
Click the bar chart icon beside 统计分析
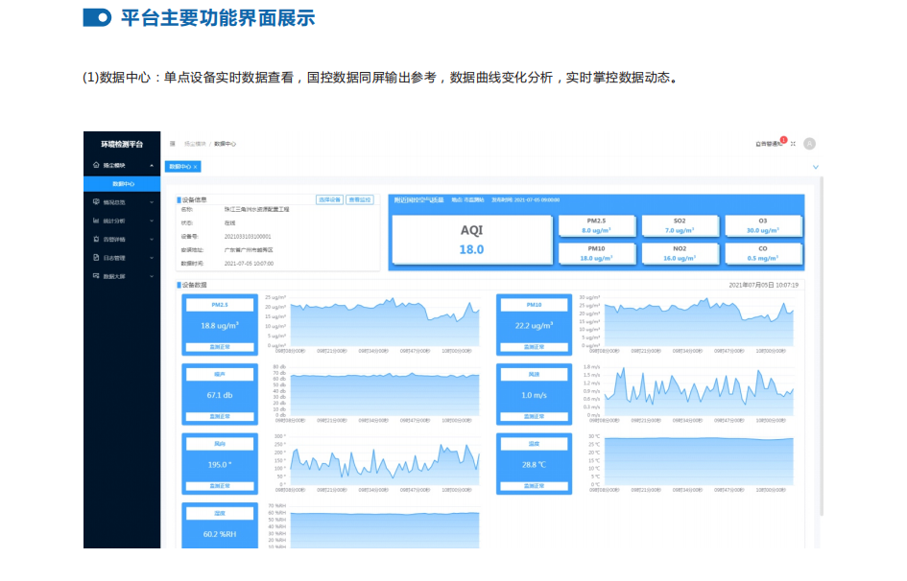pos(96,221)
